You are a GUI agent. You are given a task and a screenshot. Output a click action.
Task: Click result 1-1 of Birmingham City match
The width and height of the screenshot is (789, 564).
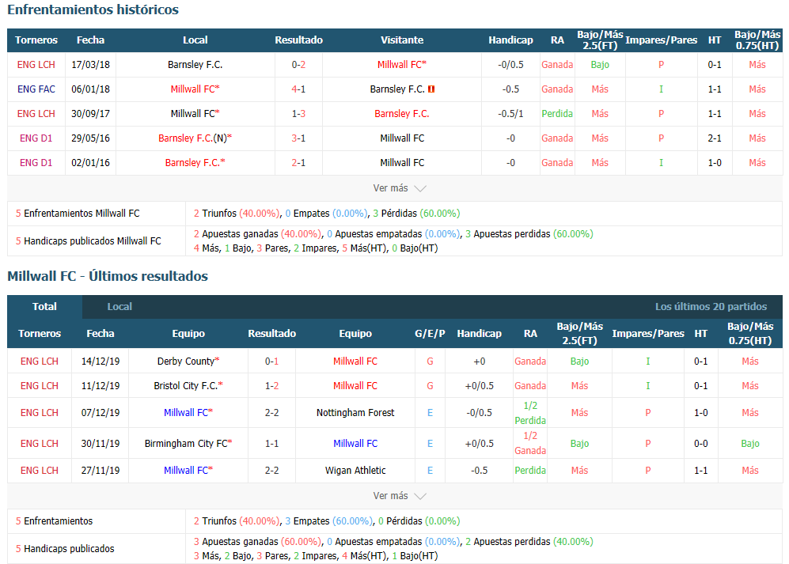click(x=271, y=443)
